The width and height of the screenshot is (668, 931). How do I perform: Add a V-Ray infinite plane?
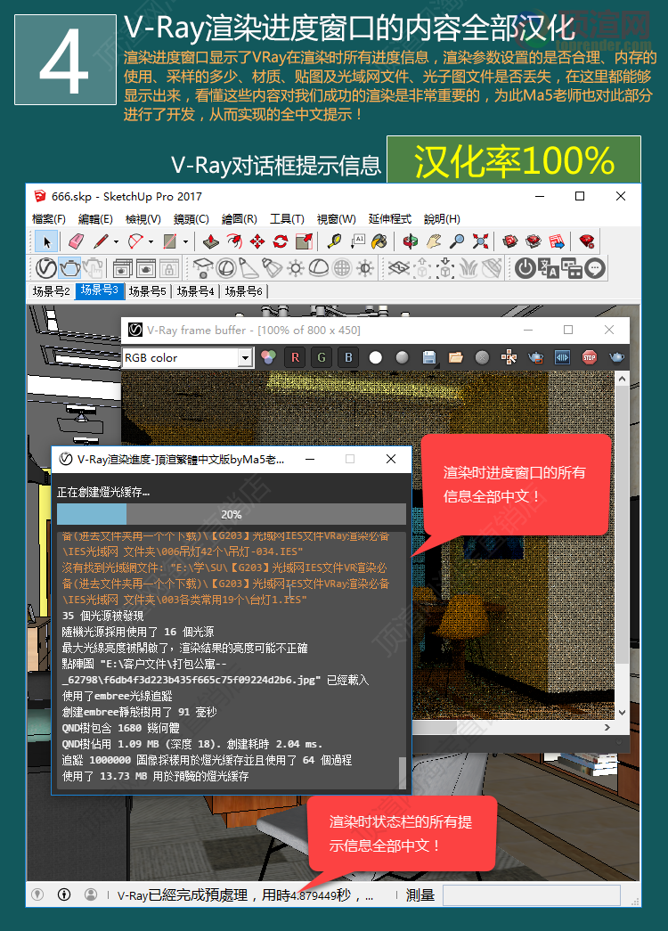pyautogui.click(x=399, y=268)
